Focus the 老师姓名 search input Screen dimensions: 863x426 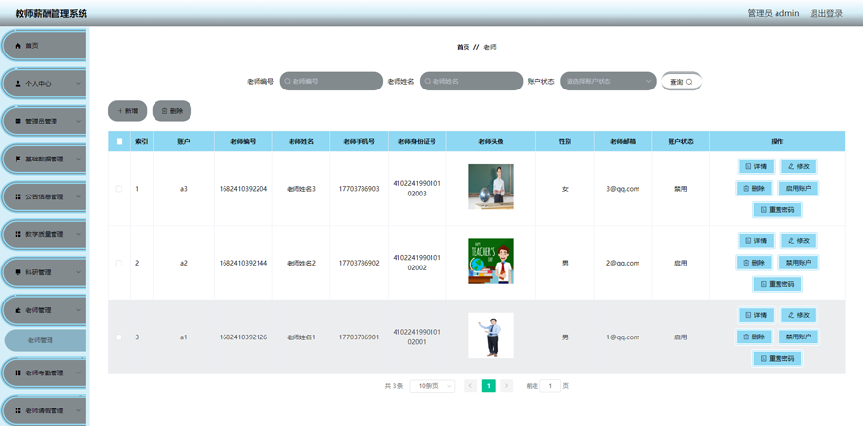coord(471,81)
